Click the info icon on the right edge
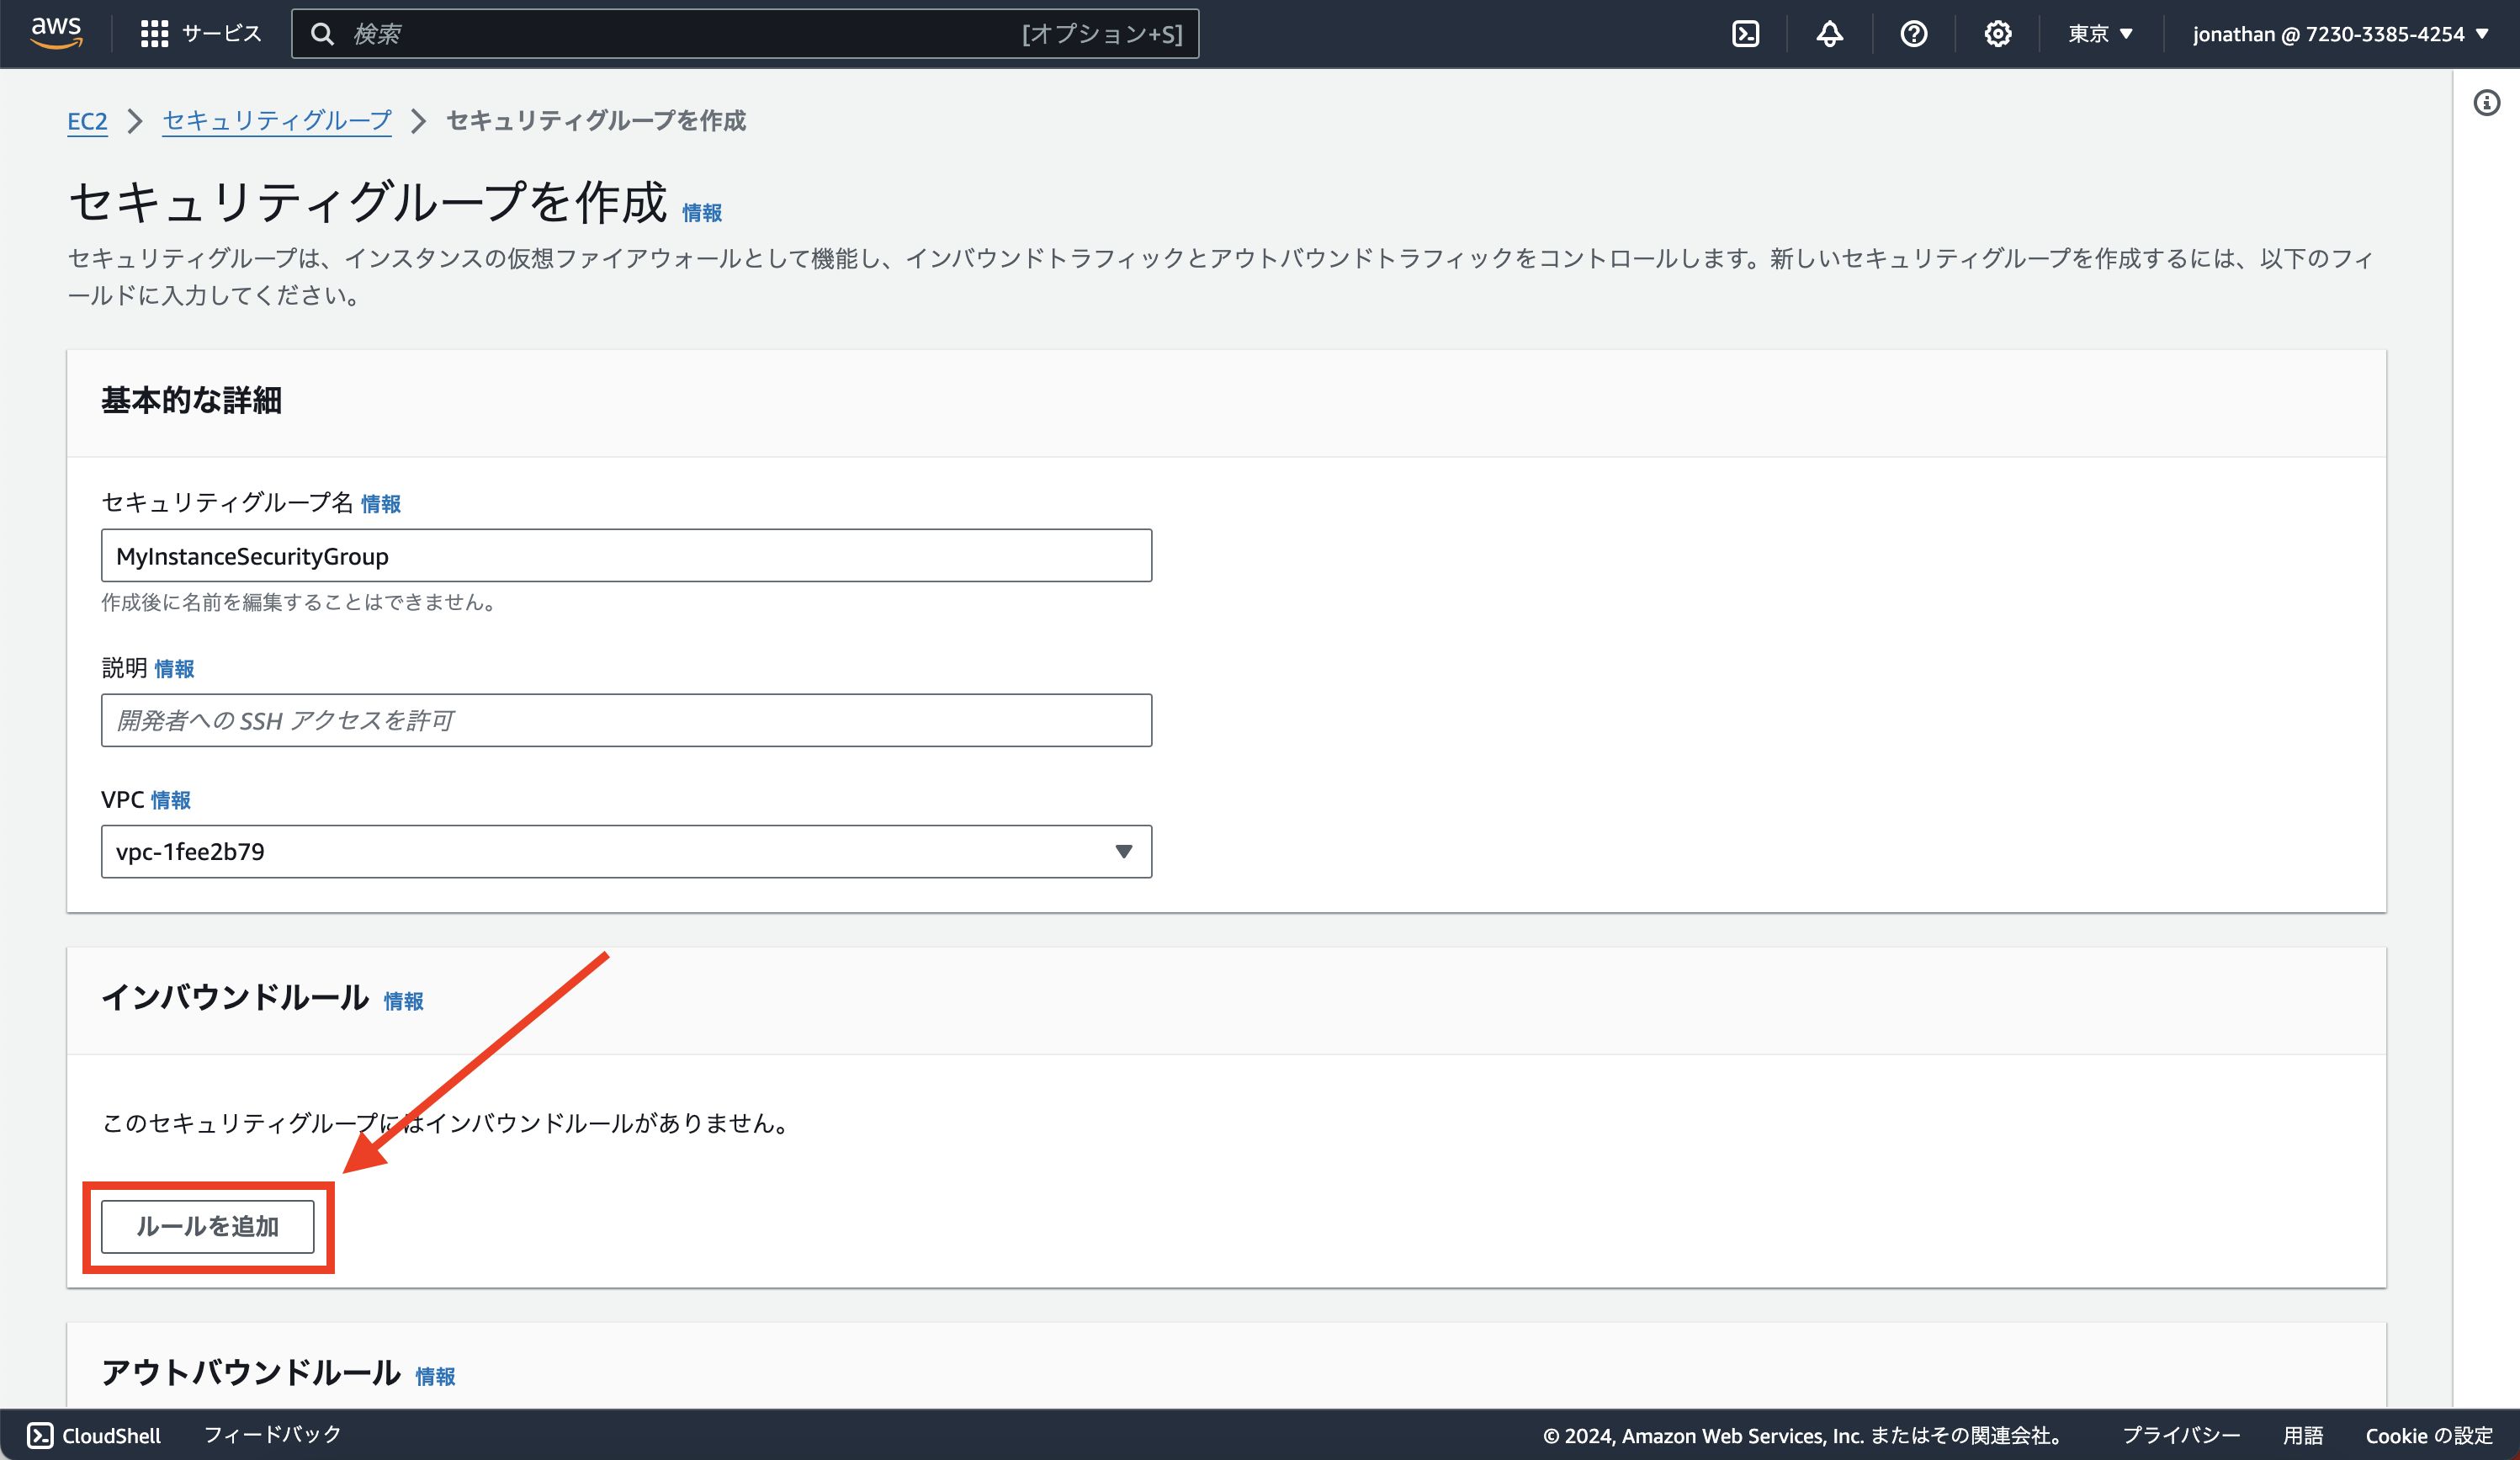Viewport: 2520px width, 1460px height. pos(2487,103)
